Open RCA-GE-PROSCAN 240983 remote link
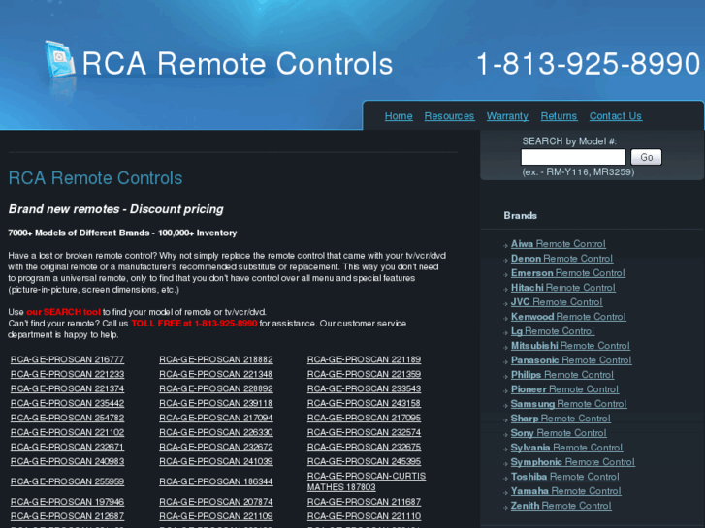This screenshot has width=705, height=528. [x=68, y=461]
